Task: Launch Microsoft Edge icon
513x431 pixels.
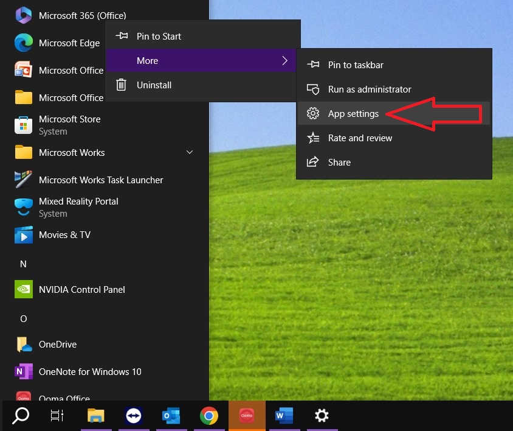Action: pyautogui.click(x=24, y=43)
